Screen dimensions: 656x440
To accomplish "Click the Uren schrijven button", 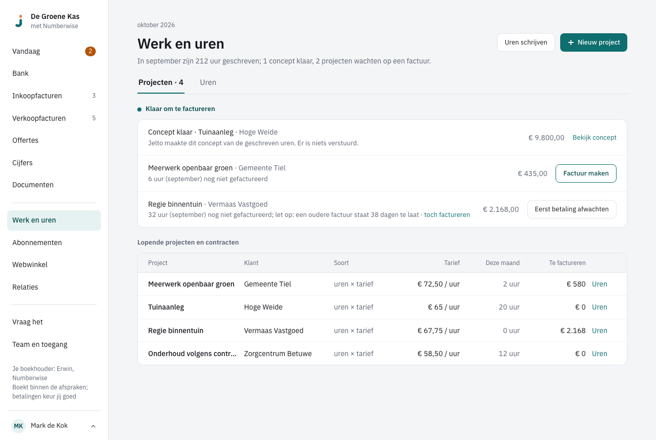I will pyautogui.click(x=526, y=42).
